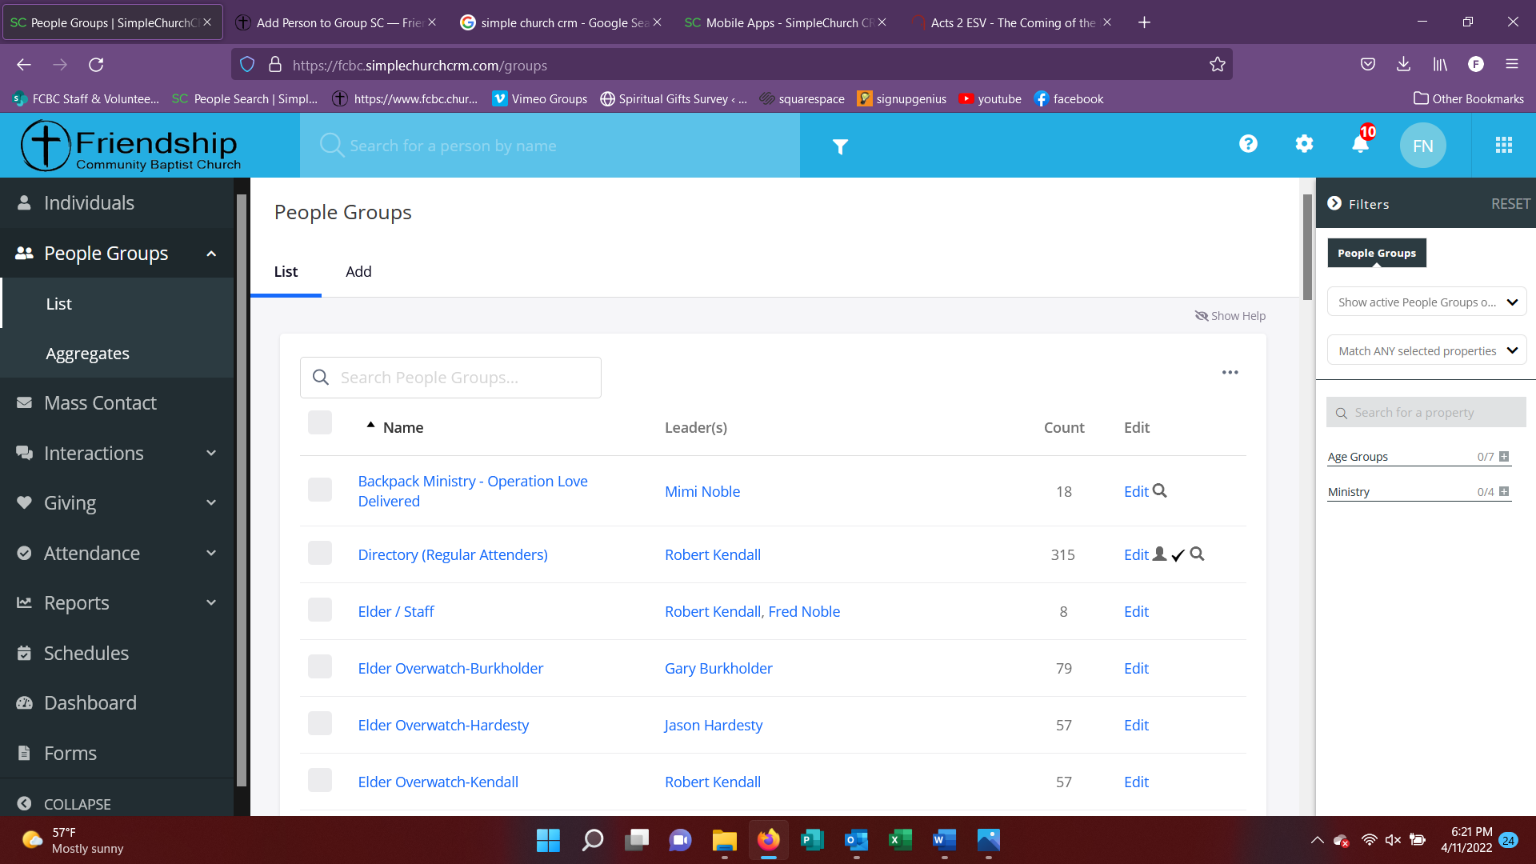
Task: Check the Elder / Staff row checkbox
Action: click(x=320, y=610)
